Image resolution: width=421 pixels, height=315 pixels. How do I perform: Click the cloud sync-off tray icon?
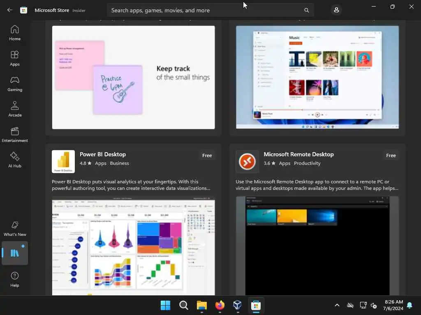click(350, 305)
